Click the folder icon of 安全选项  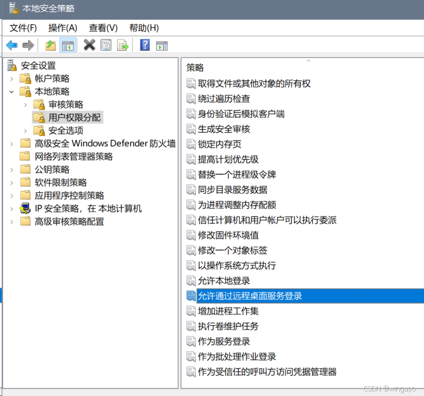[39, 131]
